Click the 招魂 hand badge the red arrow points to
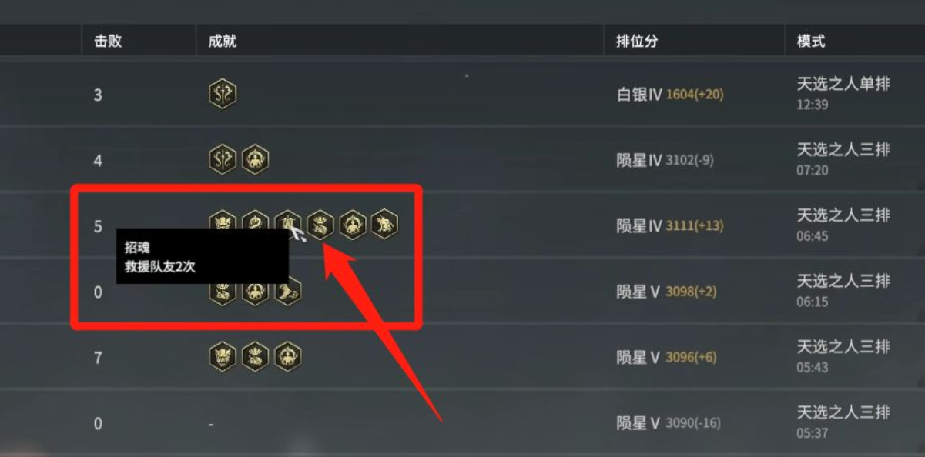Image resolution: width=925 pixels, height=457 pixels. [x=320, y=225]
